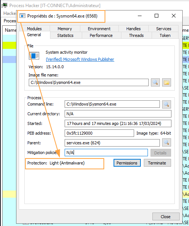Select the Handles tab

coord(133,29)
